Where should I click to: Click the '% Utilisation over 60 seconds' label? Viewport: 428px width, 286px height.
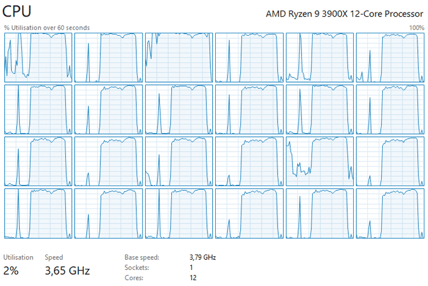click(46, 27)
